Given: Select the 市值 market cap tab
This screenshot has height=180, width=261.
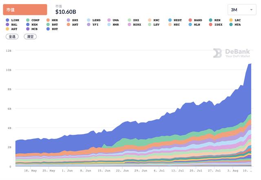Looking at the screenshot, I should (25, 10).
